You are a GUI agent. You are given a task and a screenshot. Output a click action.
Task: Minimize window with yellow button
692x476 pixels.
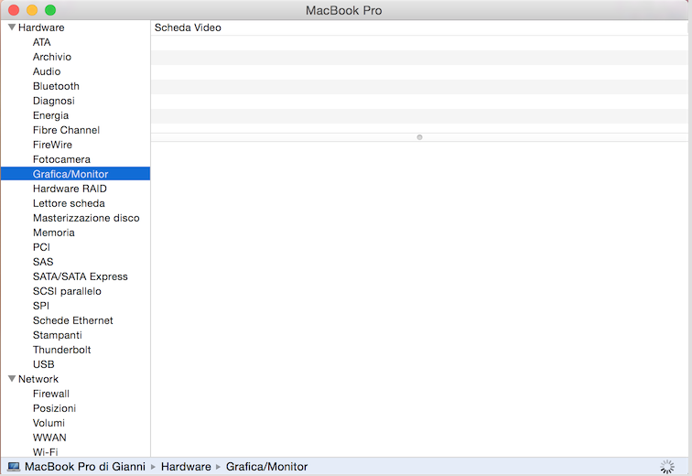32,10
